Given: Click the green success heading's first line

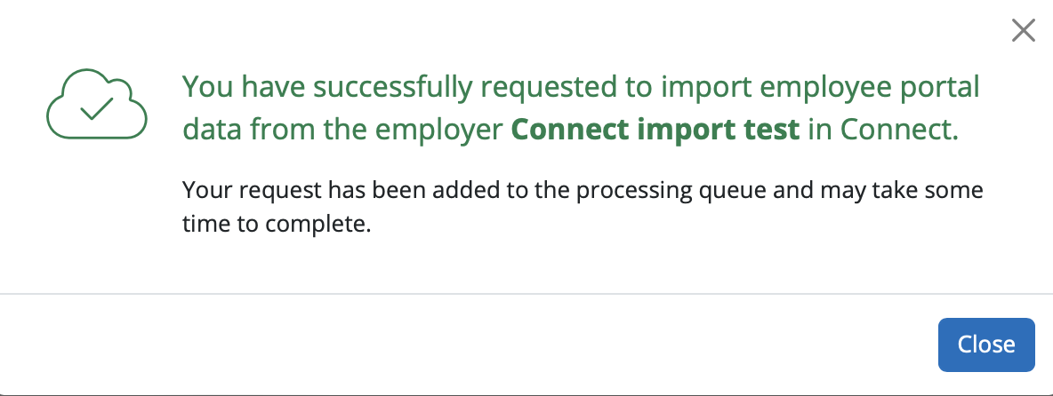Looking at the screenshot, I should 580,88.
